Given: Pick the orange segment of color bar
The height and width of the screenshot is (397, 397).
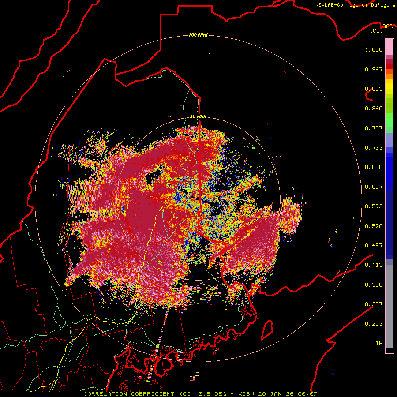Looking at the screenshot, I should pos(390,76).
